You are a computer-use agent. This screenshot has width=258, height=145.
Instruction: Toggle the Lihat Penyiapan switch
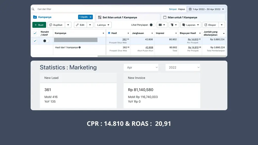point(152,25)
